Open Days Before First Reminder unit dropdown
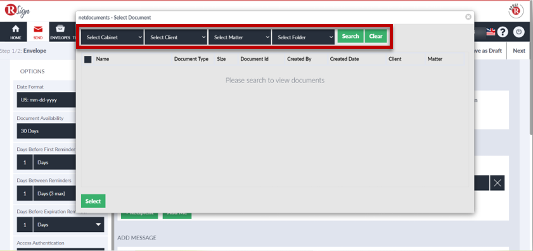This screenshot has height=251, width=533. coord(55,162)
